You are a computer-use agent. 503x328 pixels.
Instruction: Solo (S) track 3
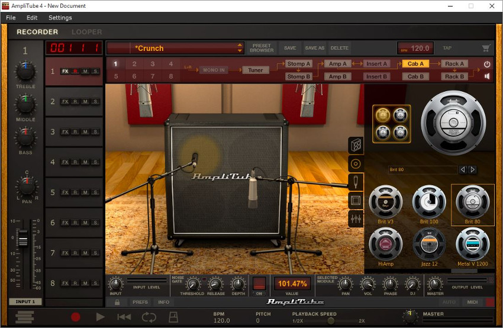click(x=95, y=132)
